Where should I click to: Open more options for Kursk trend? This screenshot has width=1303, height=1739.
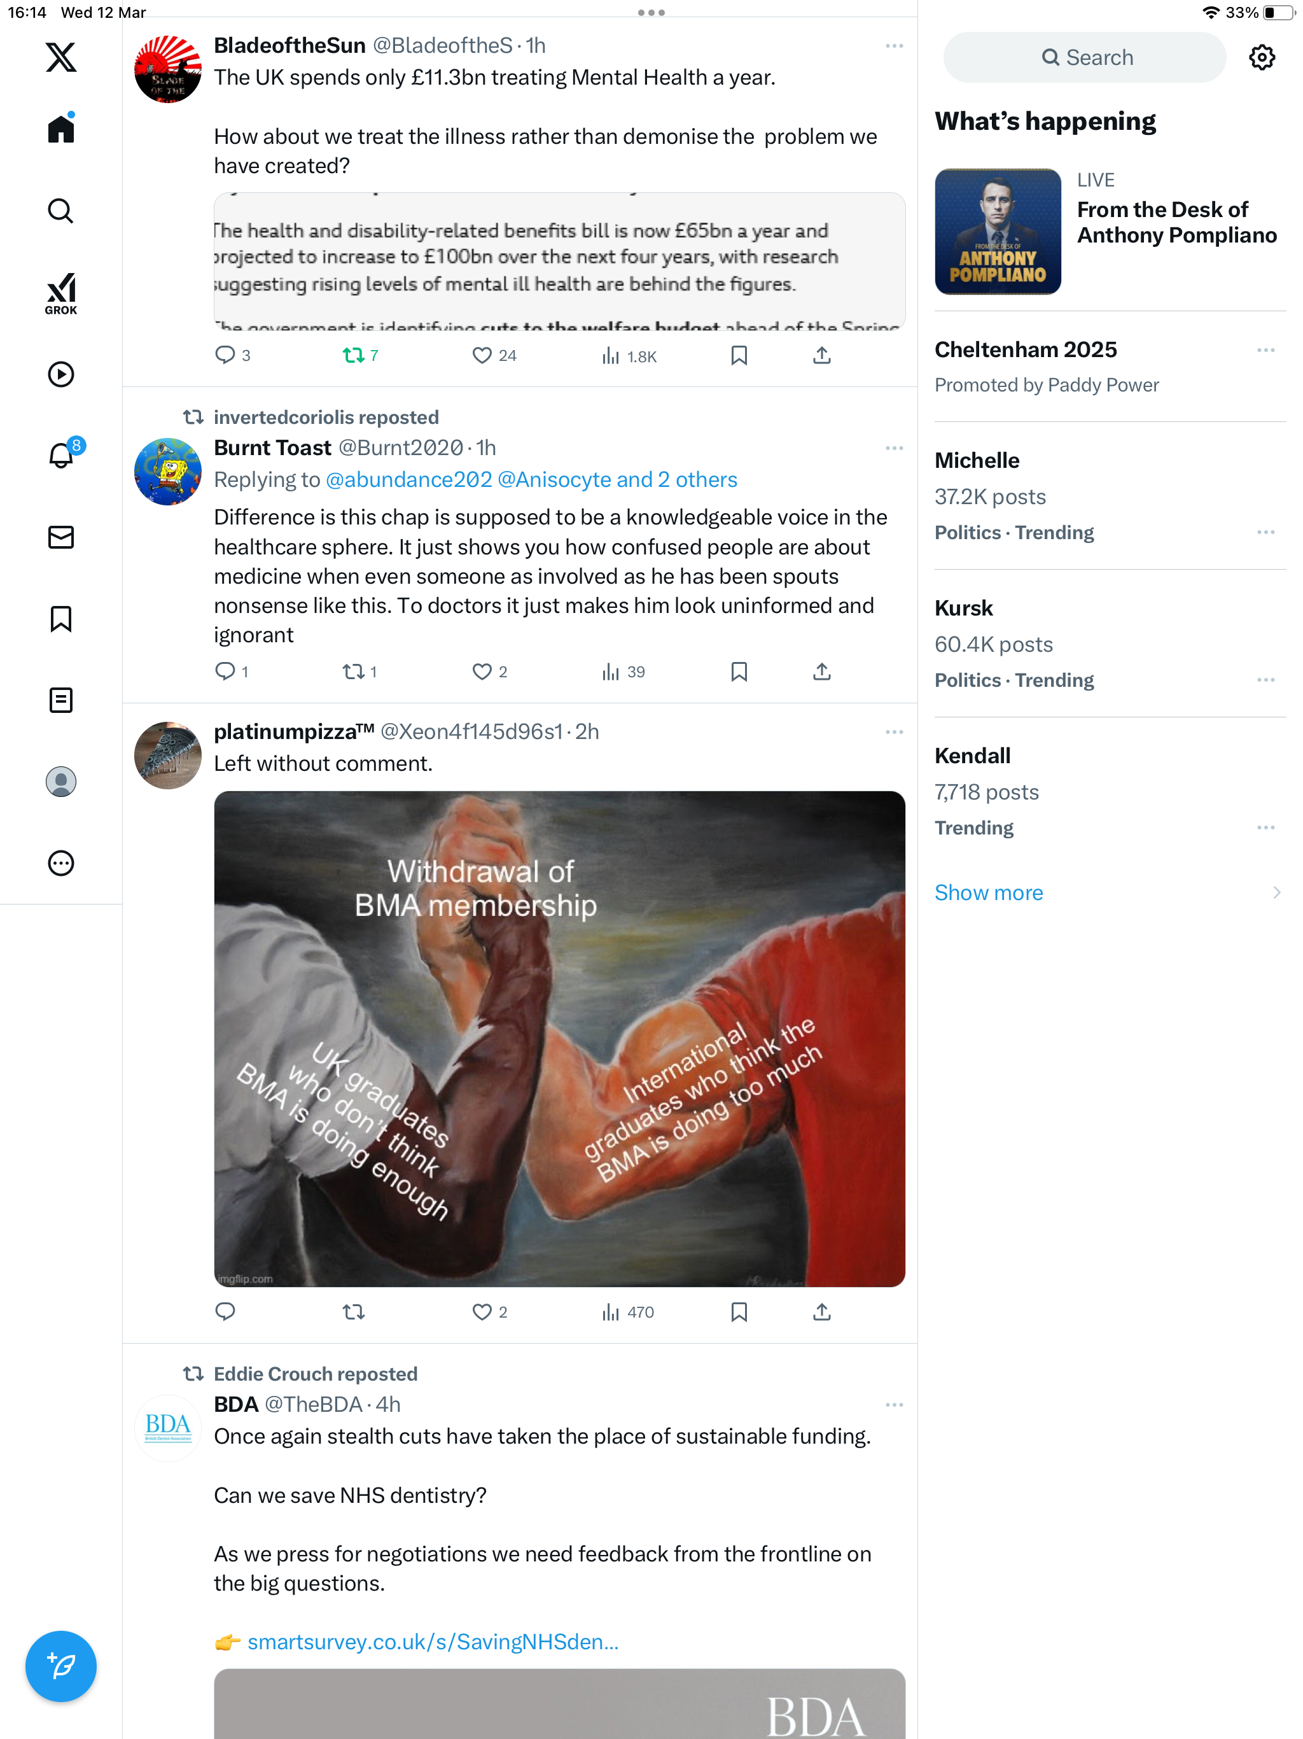(x=1265, y=680)
